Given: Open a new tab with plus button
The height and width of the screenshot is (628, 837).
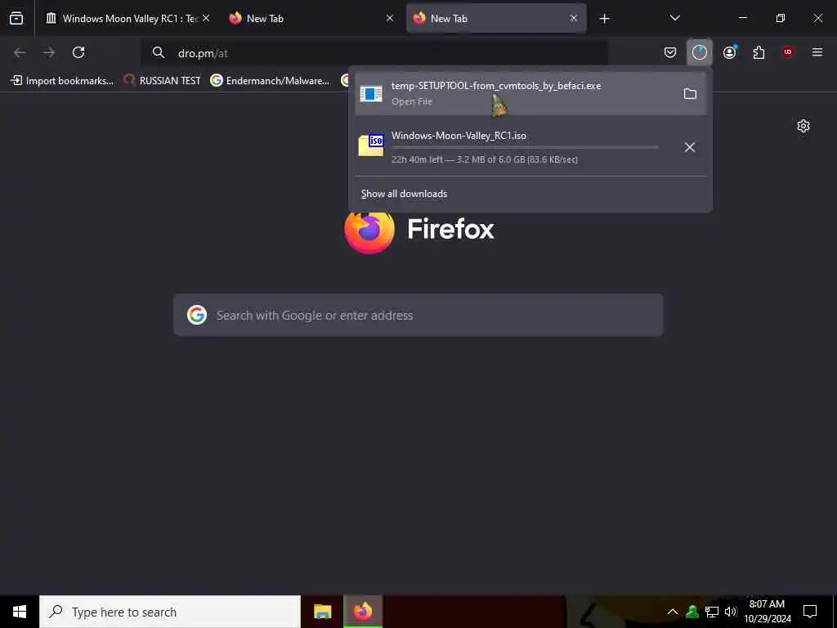Looking at the screenshot, I should point(604,19).
